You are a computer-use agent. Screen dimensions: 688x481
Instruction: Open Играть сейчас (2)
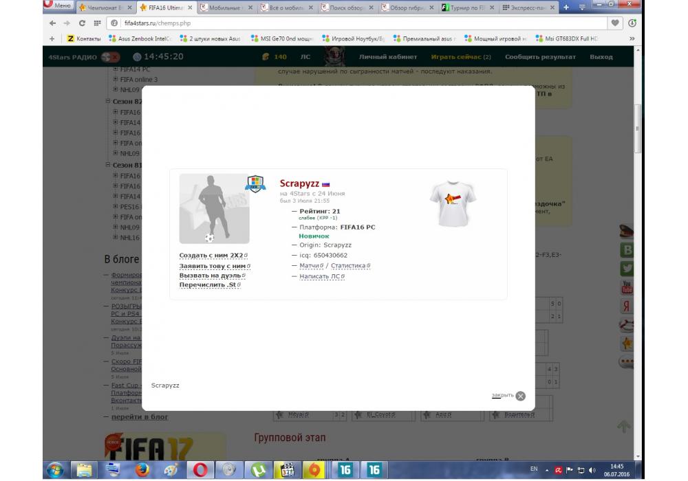tap(461, 56)
